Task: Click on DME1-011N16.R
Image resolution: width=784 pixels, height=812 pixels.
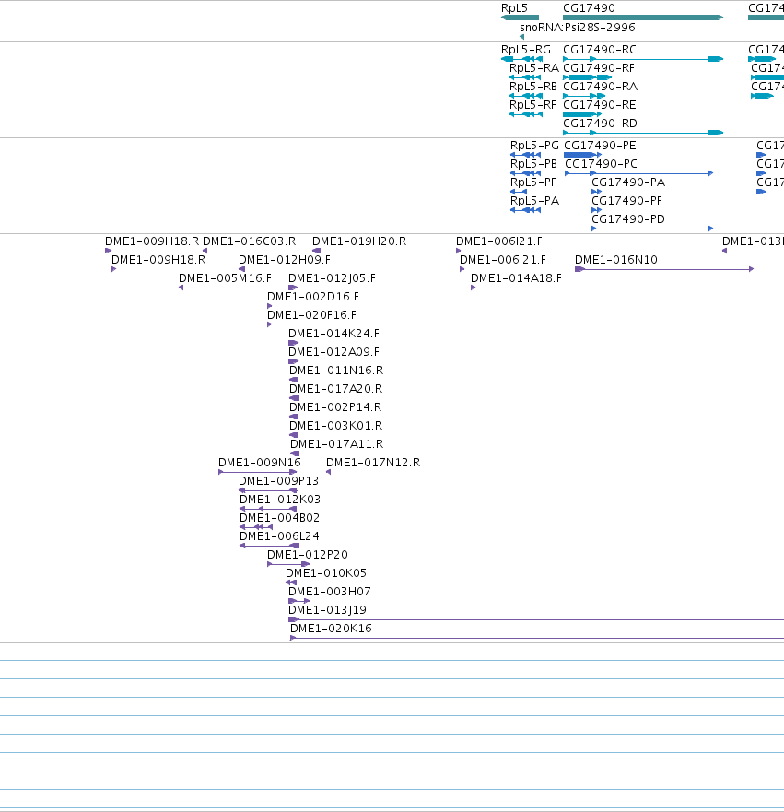Action: (x=293, y=380)
